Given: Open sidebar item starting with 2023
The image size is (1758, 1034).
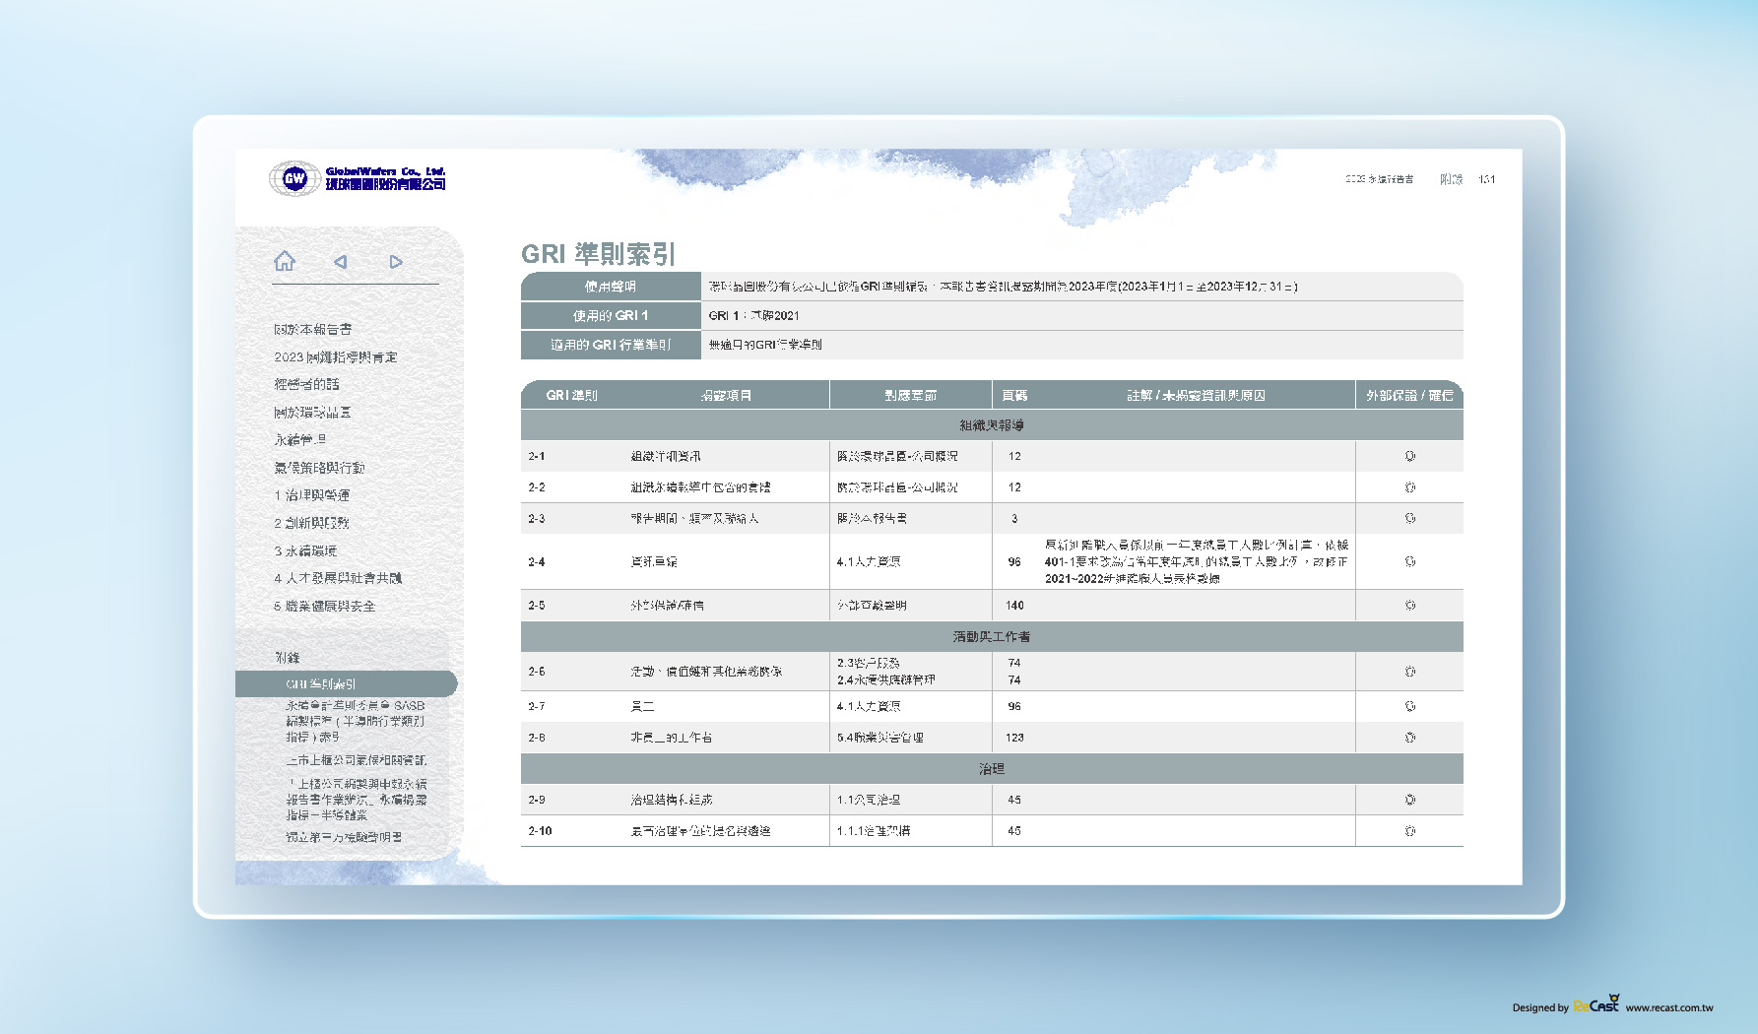Looking at the screenshot, I should (x=336, y=357).
